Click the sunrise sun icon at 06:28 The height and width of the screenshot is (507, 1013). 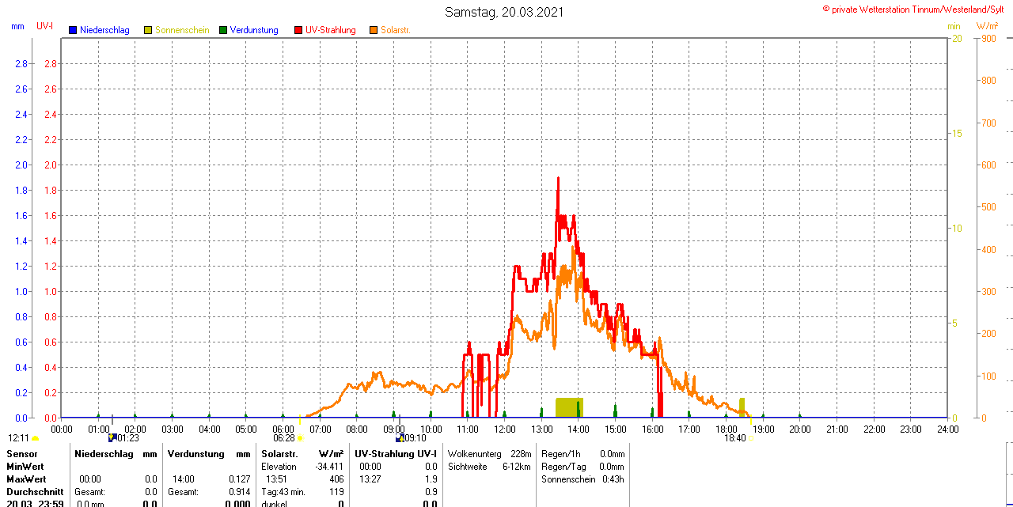[299, 437]
